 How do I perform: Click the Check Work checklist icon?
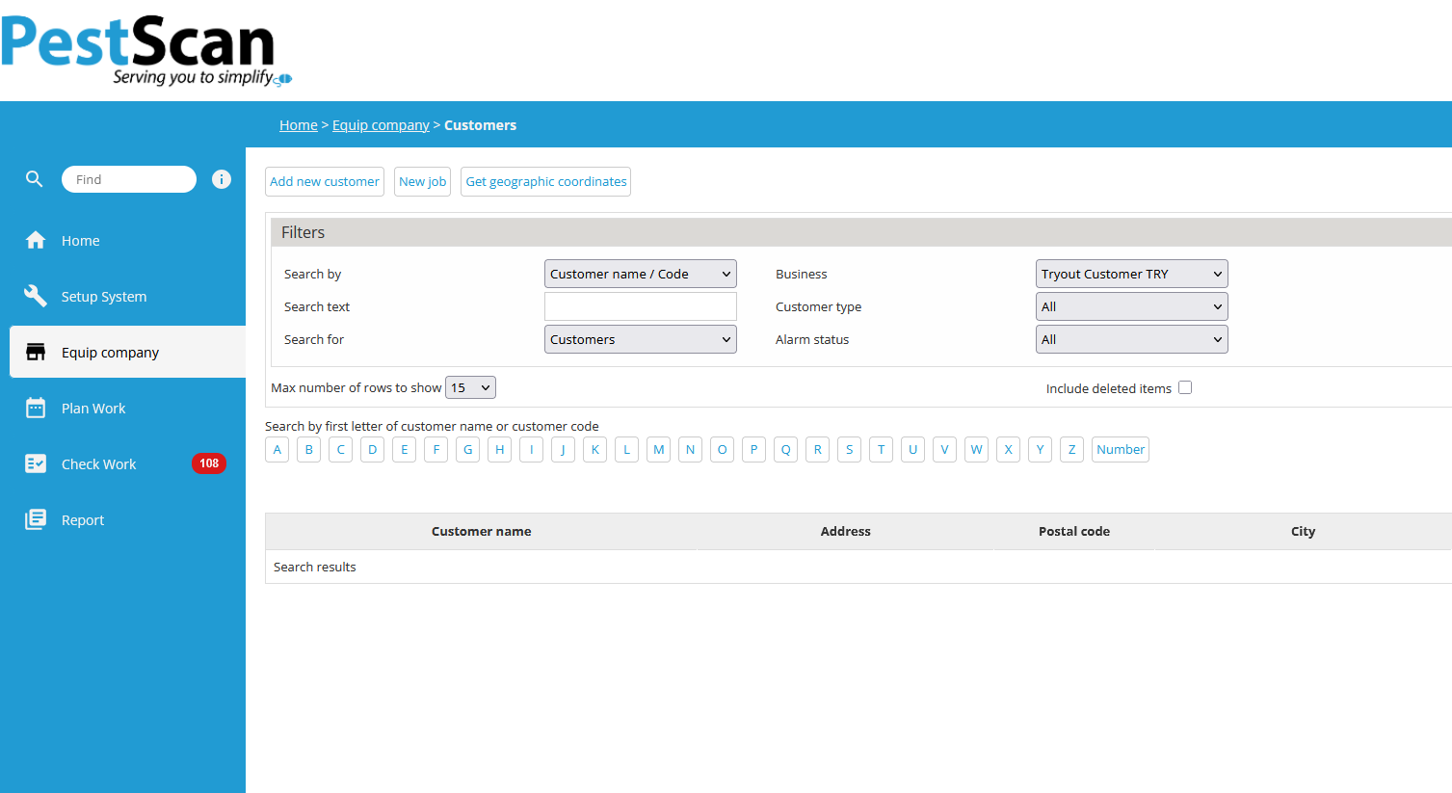click(36, 463)
